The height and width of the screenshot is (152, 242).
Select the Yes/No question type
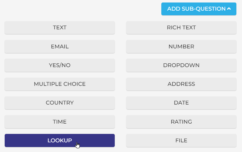[x=60, y=65]
